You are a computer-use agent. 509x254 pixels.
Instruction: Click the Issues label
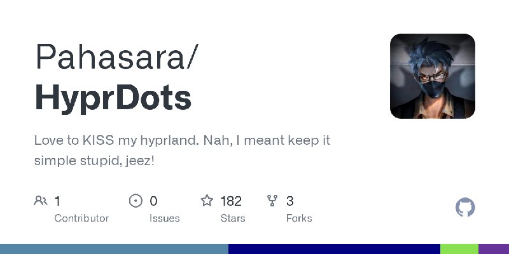165,218
